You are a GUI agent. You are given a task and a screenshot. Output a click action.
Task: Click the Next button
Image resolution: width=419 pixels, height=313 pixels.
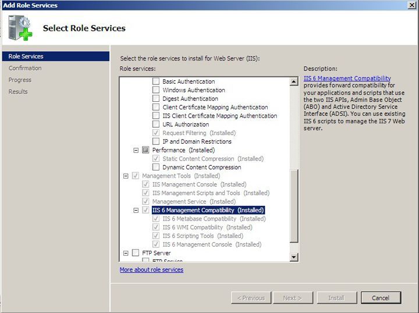tap(293, 298)
